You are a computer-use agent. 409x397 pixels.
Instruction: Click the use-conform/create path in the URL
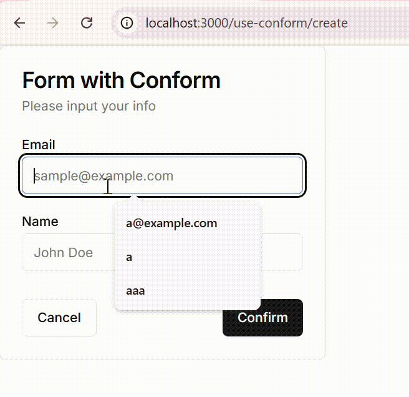(288, 23)
